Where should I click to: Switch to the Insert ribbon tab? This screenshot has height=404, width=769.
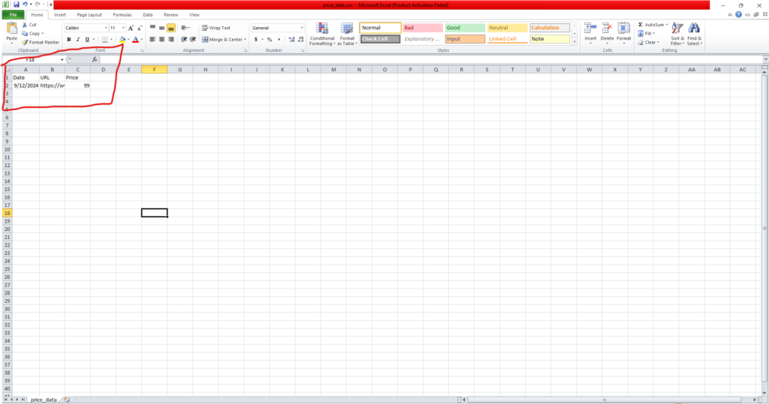tap(60, 15)
